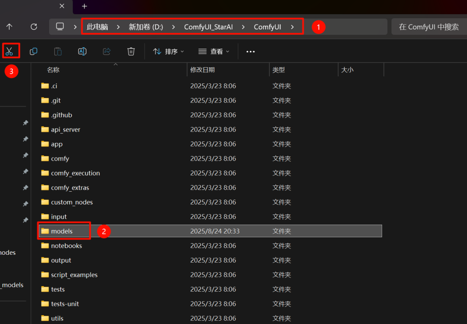This screenshot has width=467, height=324.
Task: Open the 排序 sort dropdown
Action: click(x=168, y=51)
